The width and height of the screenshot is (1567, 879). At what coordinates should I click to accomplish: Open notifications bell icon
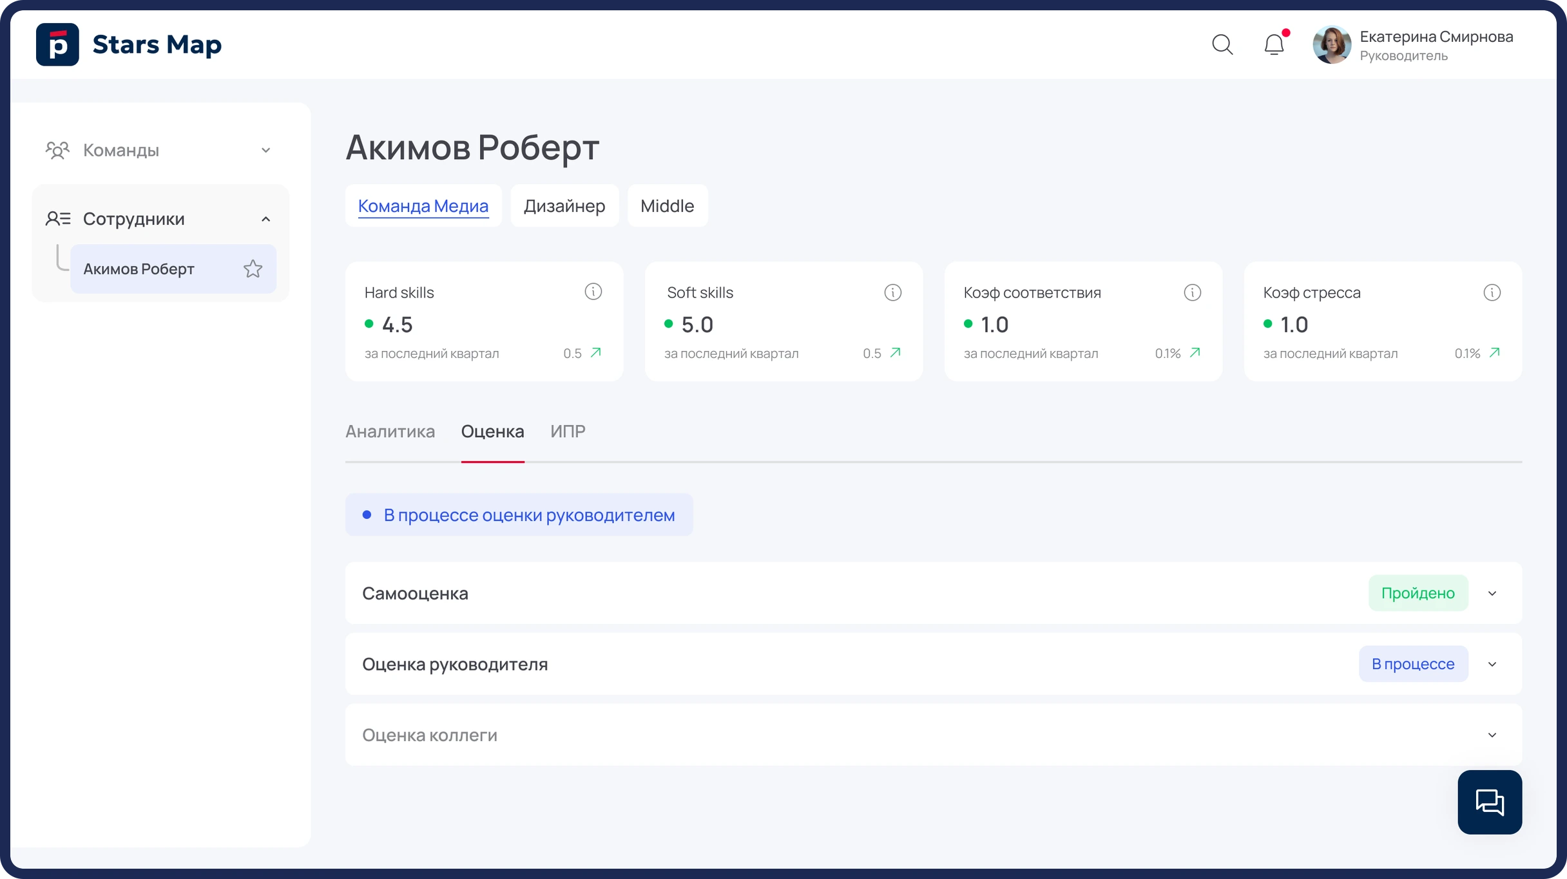[1274, 44]
